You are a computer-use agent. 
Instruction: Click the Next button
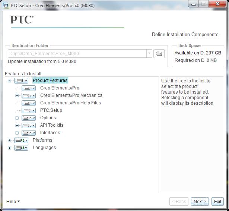point(200,202)
